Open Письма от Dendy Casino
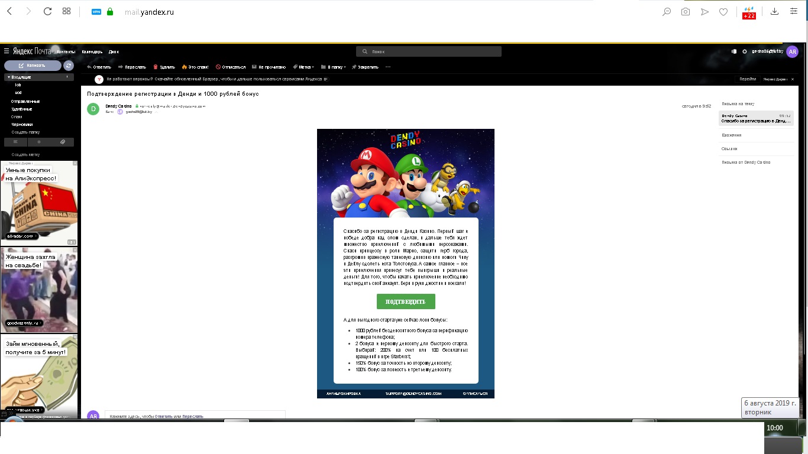 tap(746, 162)
